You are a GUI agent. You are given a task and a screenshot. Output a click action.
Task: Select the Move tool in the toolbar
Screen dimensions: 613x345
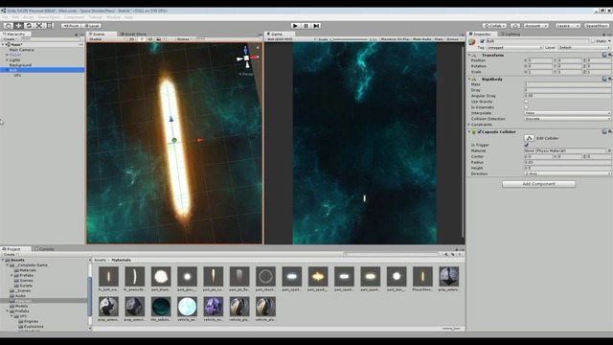coord(18,26)
